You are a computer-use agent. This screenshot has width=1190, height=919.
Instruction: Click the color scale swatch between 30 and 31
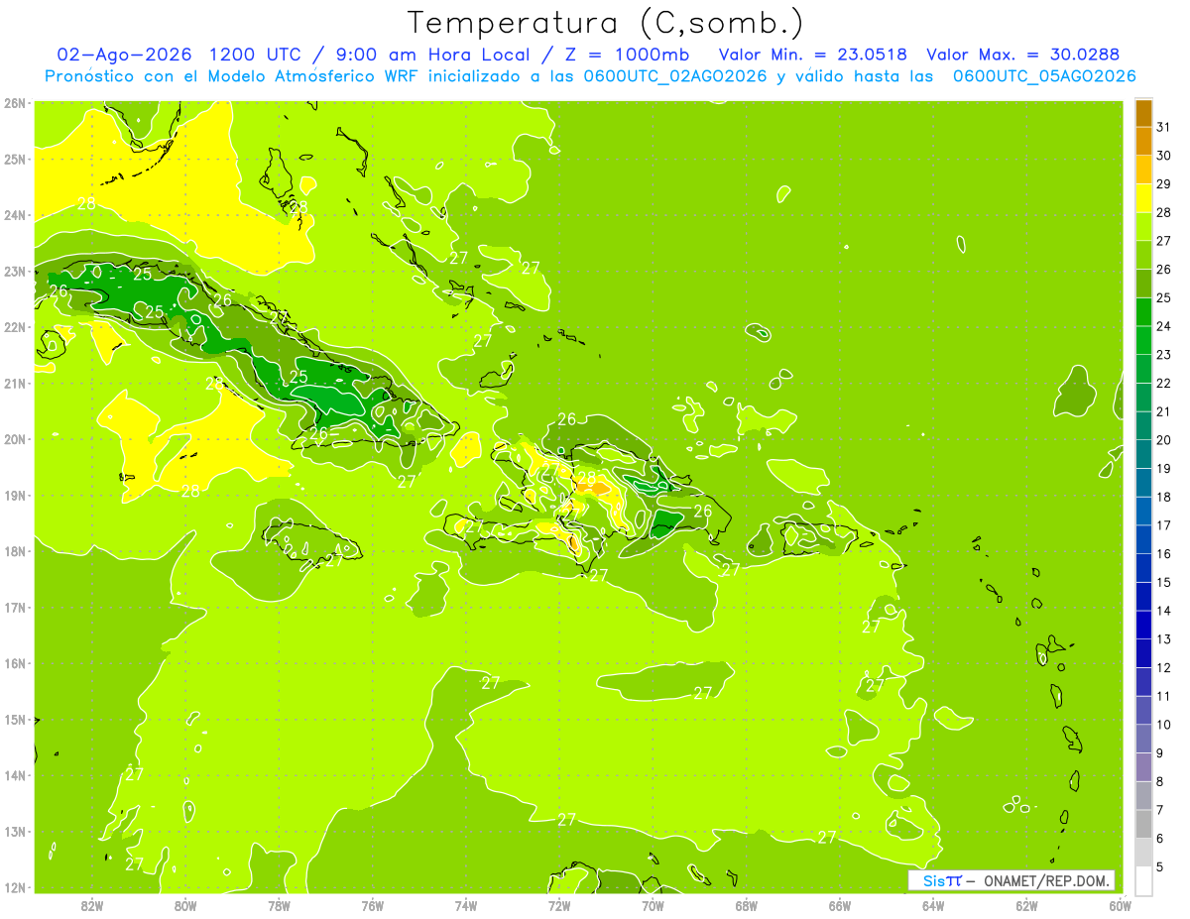pos(1143,141)
